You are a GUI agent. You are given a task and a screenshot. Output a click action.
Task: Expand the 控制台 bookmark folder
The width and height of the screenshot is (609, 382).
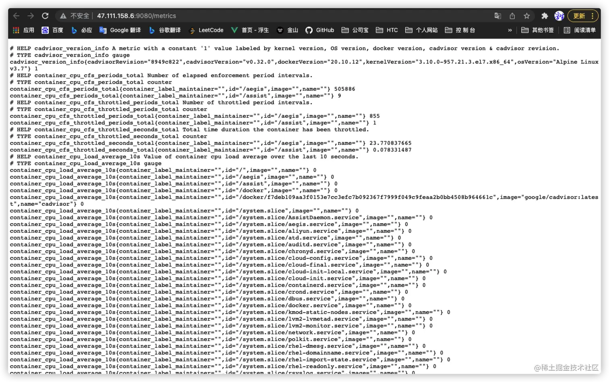pyautogui.click(x=460, y=30)
